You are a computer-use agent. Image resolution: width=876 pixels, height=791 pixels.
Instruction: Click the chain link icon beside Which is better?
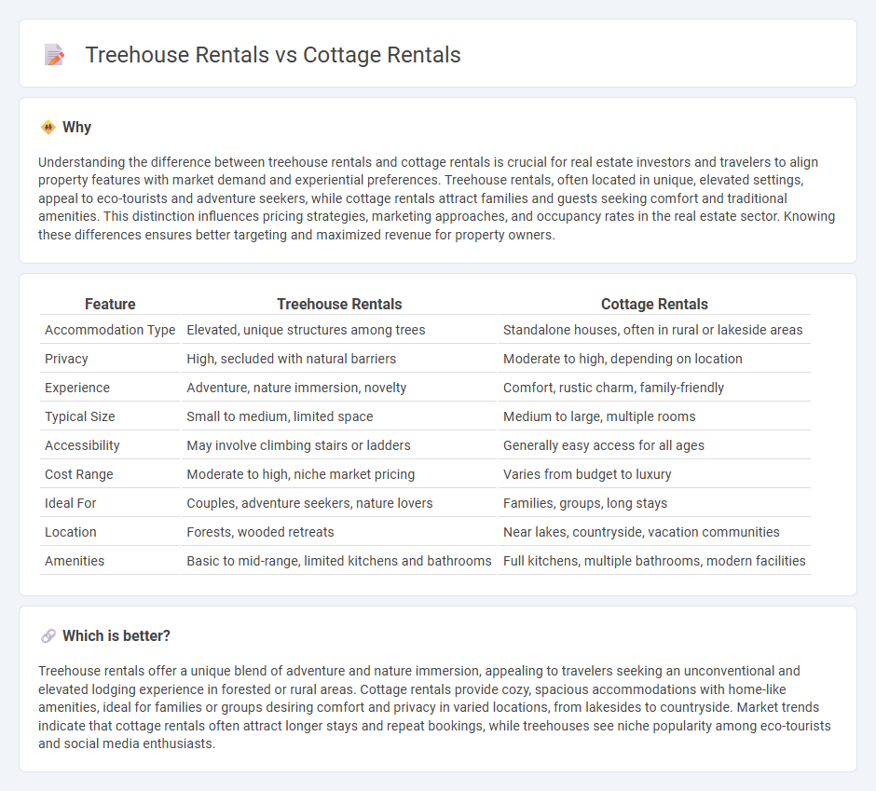48,635
